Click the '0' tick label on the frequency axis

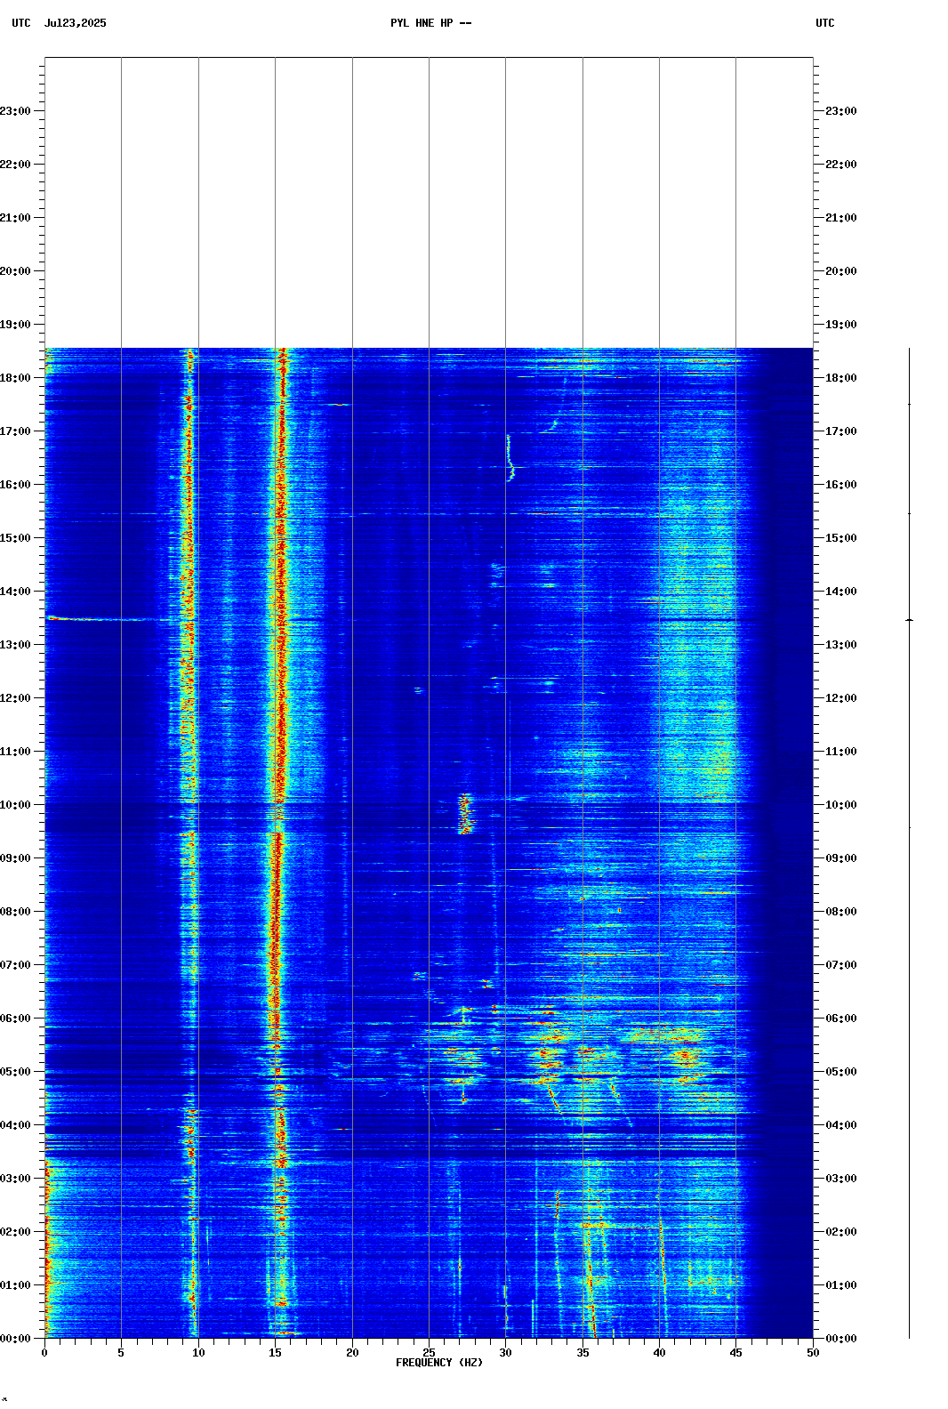[44, 1353]
